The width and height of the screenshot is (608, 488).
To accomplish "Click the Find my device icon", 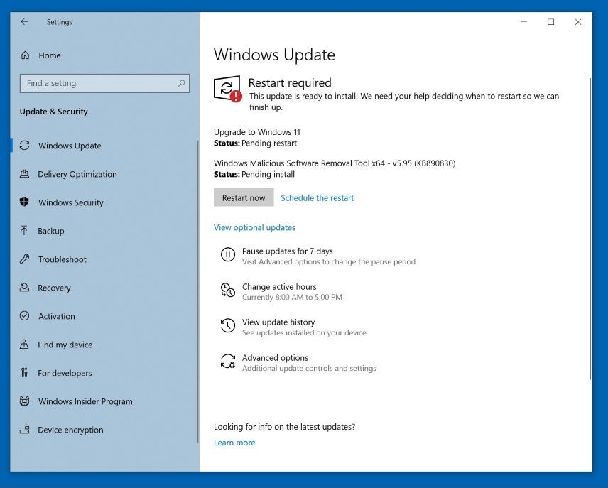I will point(24,344).
